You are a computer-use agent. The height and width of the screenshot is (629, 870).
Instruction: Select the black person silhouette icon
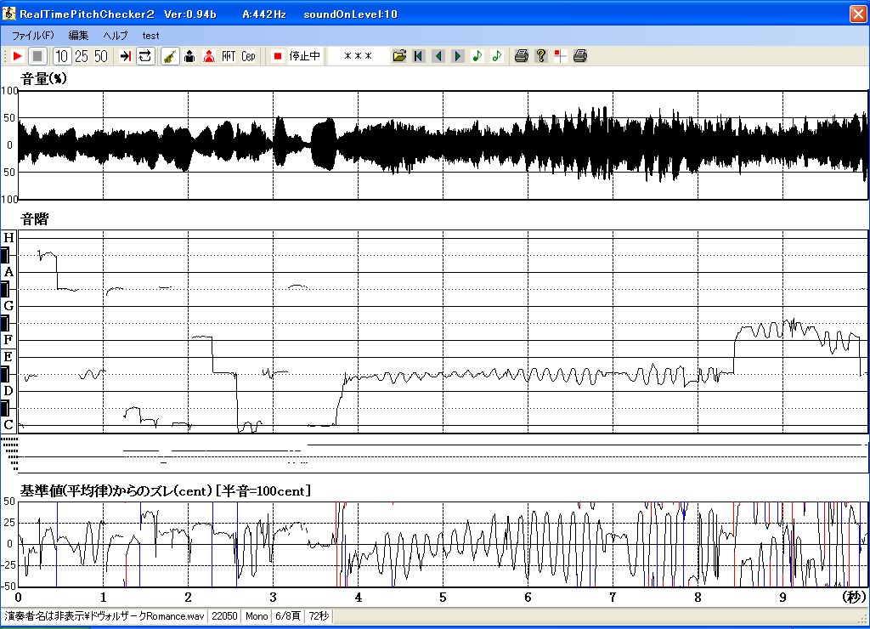[189, 56]
